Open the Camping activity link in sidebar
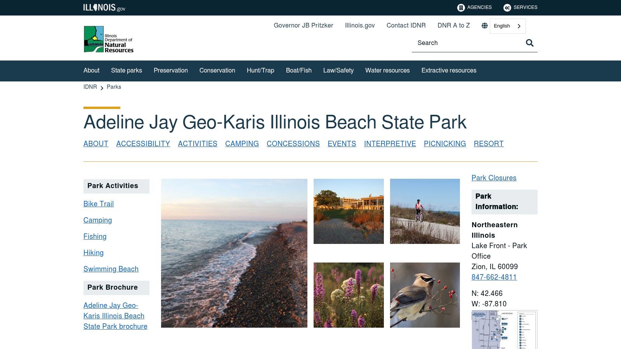 97,220
